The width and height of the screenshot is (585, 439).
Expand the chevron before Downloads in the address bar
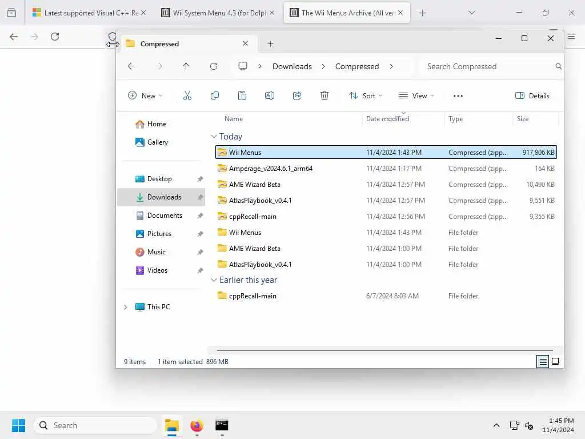pos(260,66)
